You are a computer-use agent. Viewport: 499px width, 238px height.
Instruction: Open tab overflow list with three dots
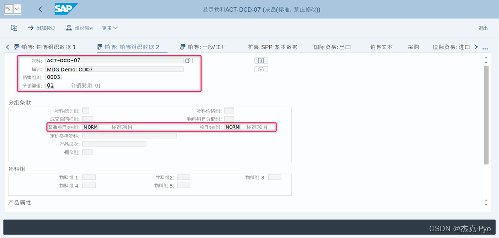(485, 48)
